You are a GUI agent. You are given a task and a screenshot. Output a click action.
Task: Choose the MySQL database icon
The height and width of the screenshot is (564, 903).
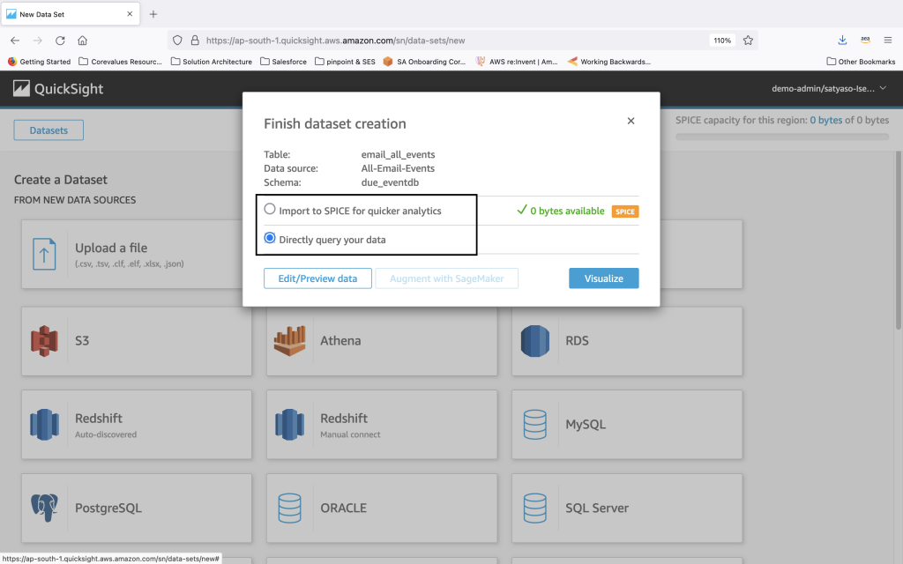pos(535,425)
